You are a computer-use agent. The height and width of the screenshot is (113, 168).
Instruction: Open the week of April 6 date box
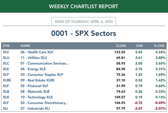click(x=84, y=21)
